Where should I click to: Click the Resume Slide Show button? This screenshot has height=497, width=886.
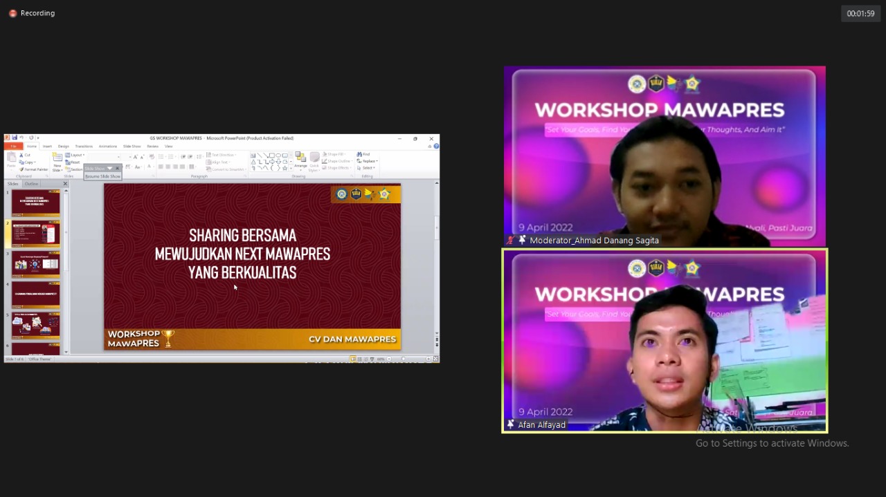click(102, 176)
